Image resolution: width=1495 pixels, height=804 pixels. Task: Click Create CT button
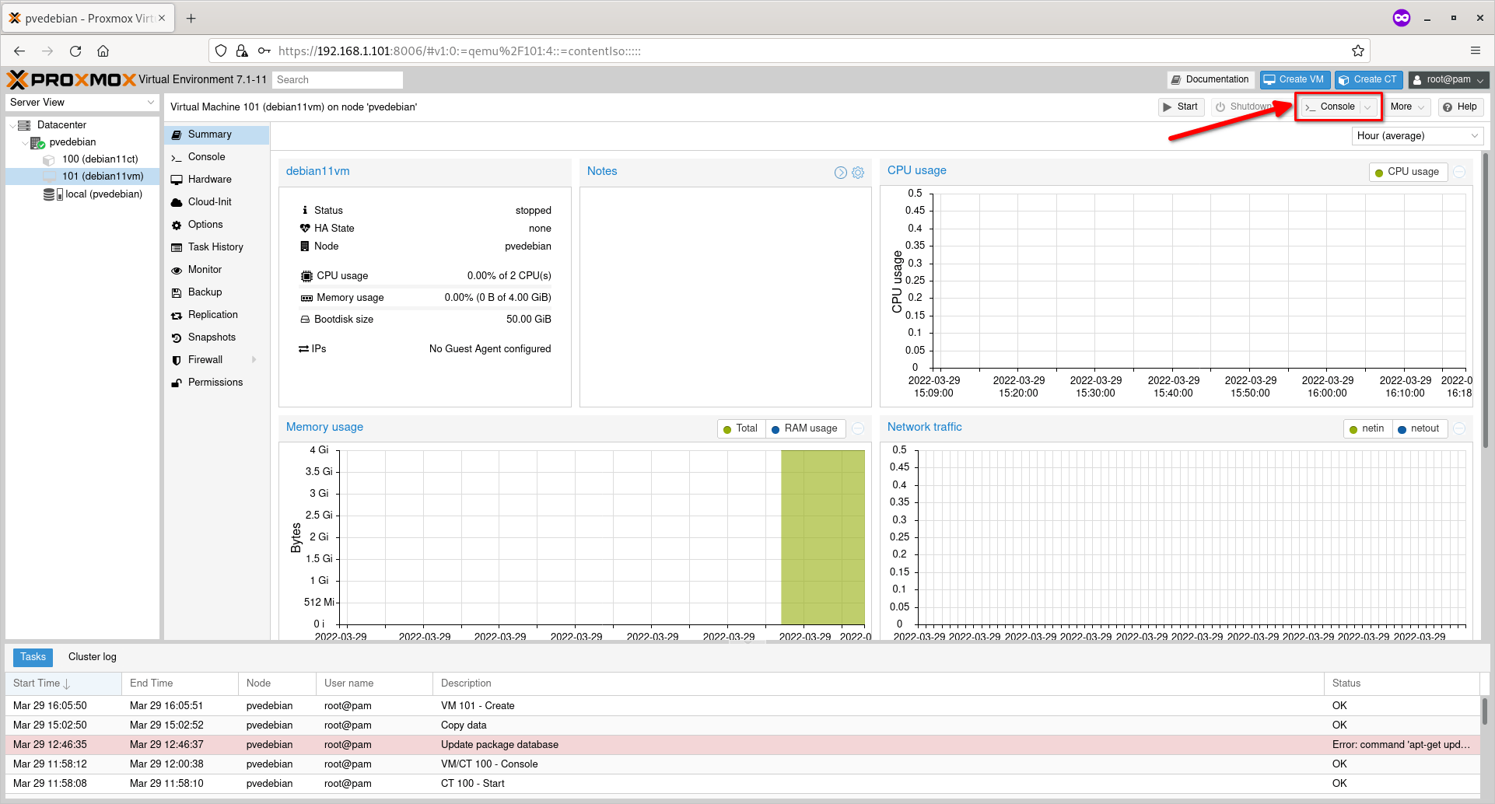coord(1368,80)
